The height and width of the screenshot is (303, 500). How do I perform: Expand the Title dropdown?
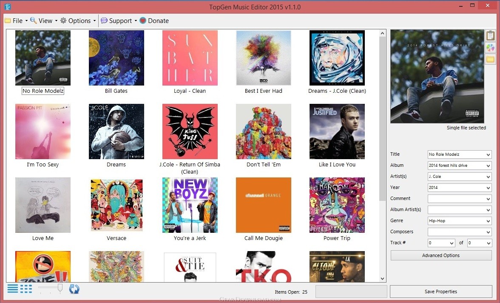click(488, 154)
